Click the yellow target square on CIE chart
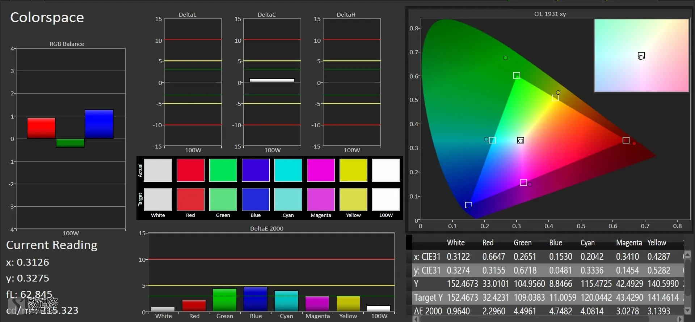Viewport: 695px width, 322px height. coord(555,98)
